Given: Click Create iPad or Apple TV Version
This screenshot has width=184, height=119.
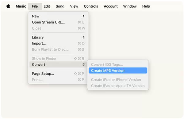Looking at the screenshot, I should coord(118,86).
